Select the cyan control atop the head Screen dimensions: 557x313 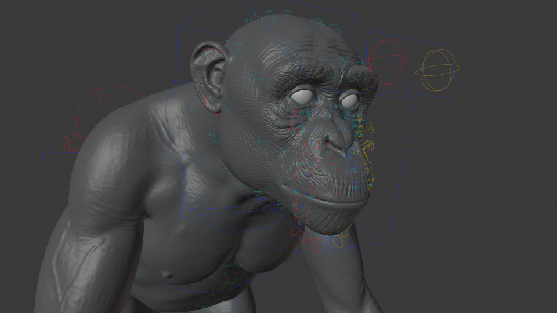click(268, 17)
